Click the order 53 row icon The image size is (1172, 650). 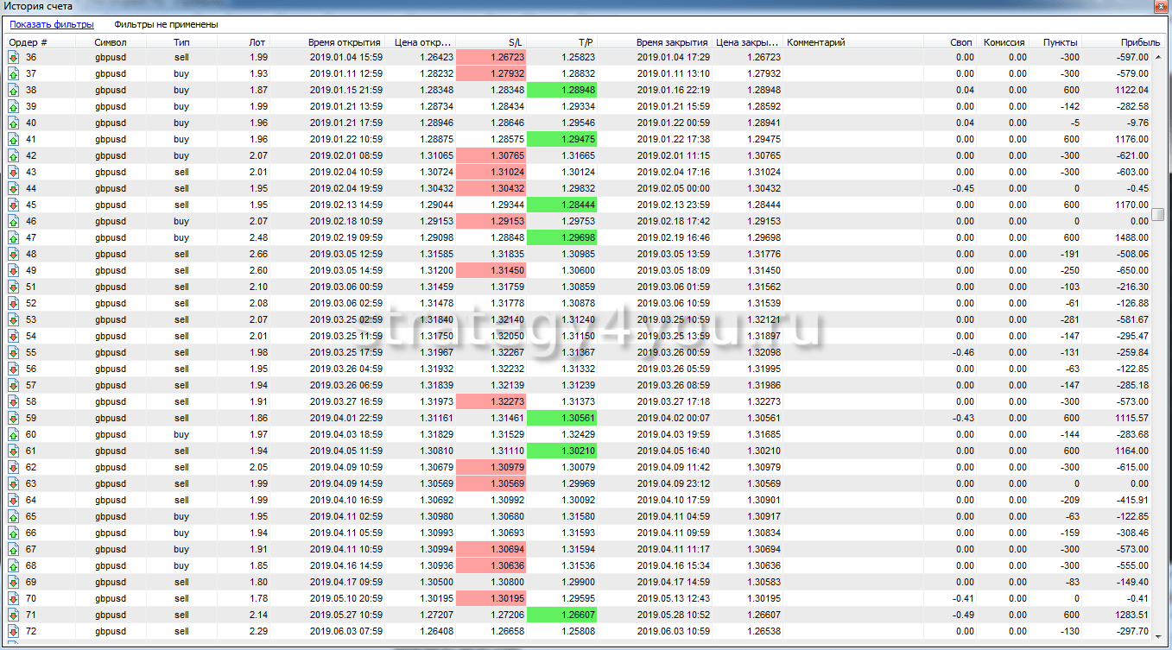coord(14,320)
